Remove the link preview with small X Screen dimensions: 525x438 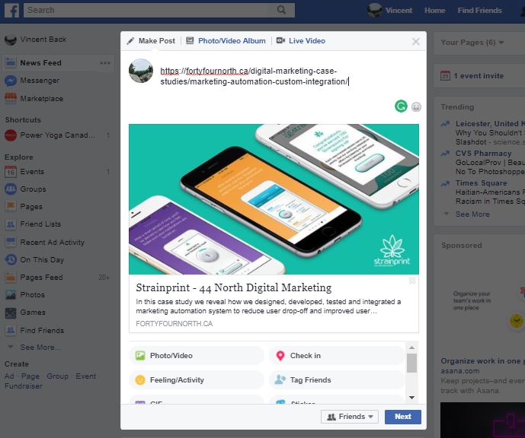tap(412, 281)
